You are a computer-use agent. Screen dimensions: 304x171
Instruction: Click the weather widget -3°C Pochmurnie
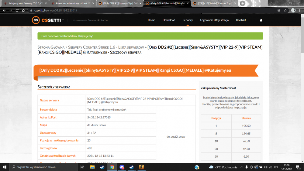[x=223, y=167]
